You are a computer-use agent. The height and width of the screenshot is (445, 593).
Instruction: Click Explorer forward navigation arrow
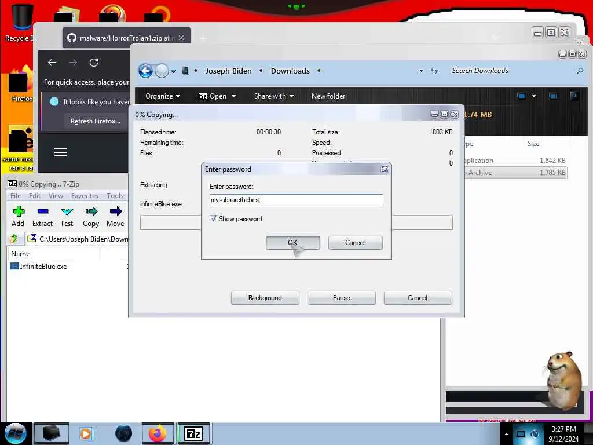pos(162,71)
